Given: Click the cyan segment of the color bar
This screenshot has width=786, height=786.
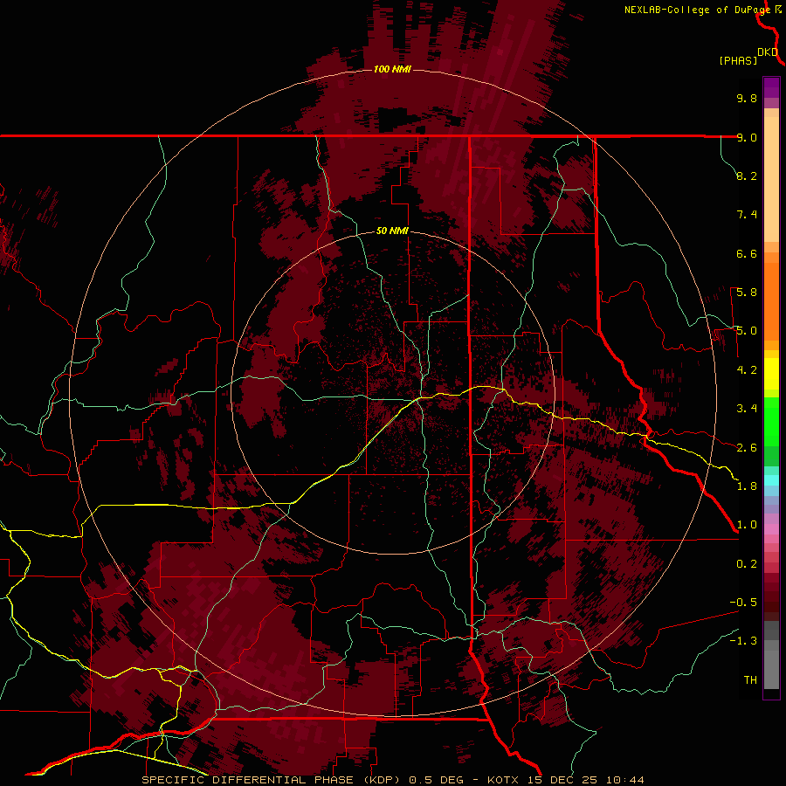Looking at the screenshot, I should 771,480.
